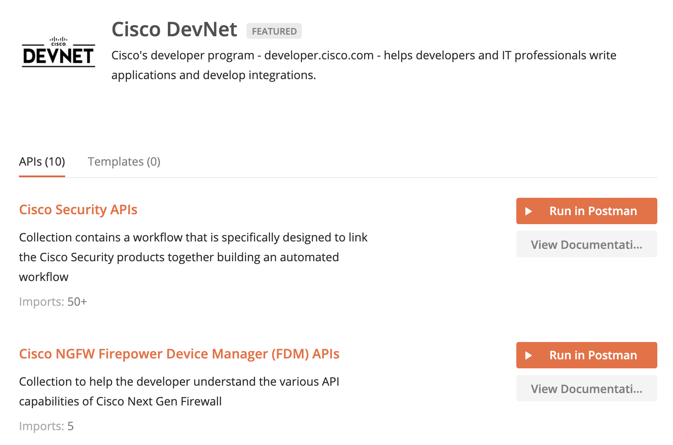Screen dimensions: 673x445
Task: Click the Cisco DevNet title
Action: pos(174,30)
